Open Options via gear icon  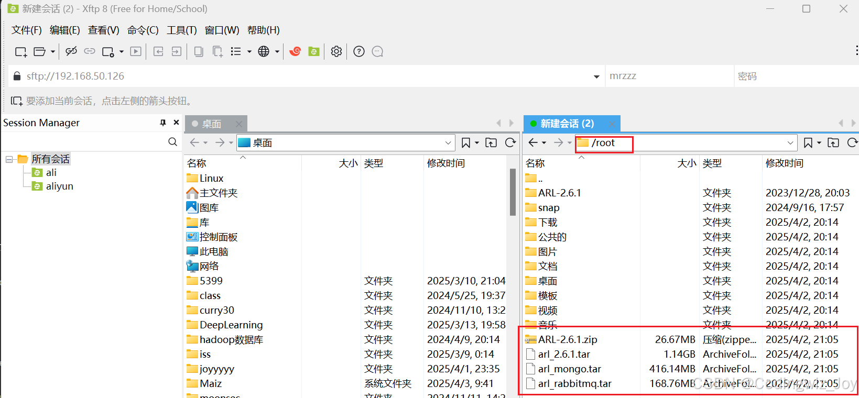[336, 51]
